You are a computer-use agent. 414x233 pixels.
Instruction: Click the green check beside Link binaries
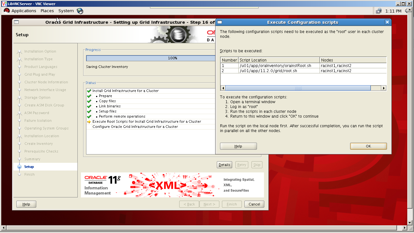(89, 106)
